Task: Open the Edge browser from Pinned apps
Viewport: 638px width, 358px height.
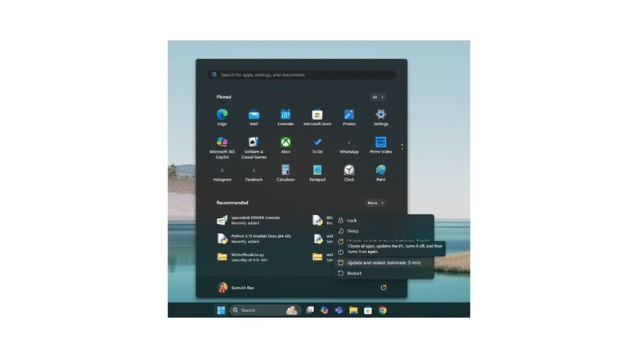Action: click(222, 117)
